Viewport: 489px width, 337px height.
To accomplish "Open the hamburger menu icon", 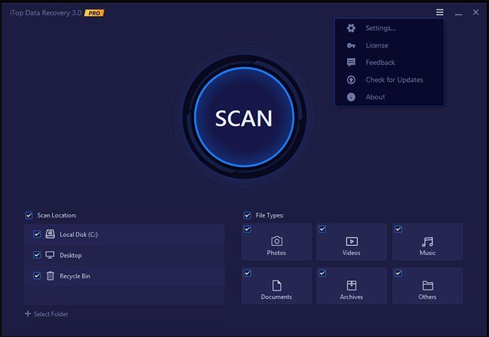I will 439,13.
